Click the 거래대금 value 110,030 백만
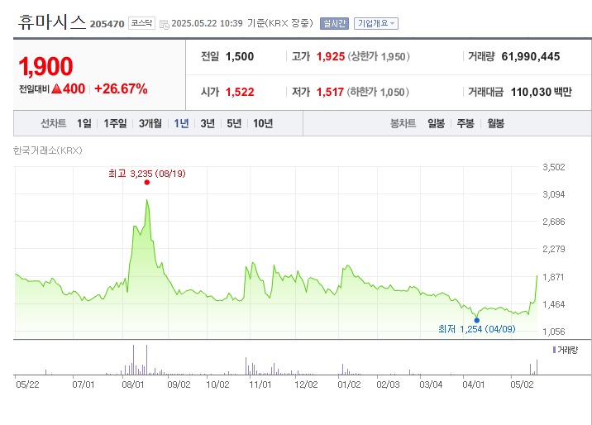 click(542, 92)
